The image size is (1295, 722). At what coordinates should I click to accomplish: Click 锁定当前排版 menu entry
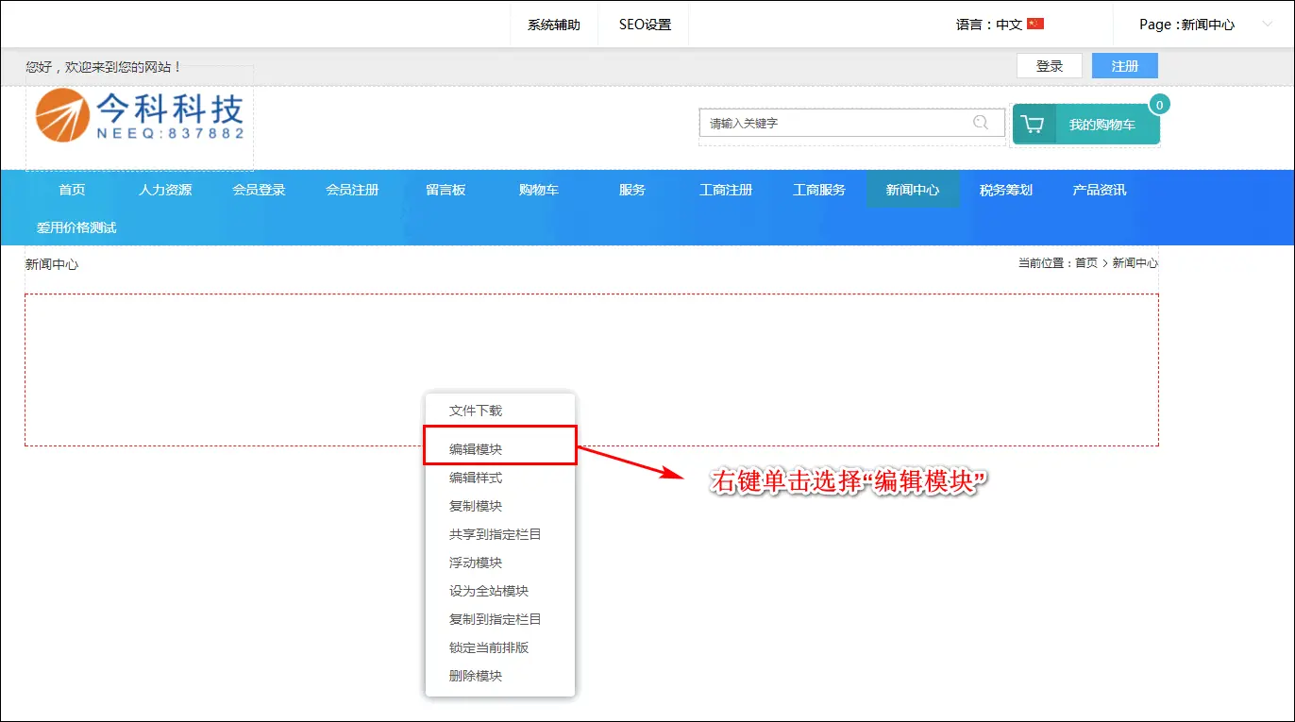489,647
